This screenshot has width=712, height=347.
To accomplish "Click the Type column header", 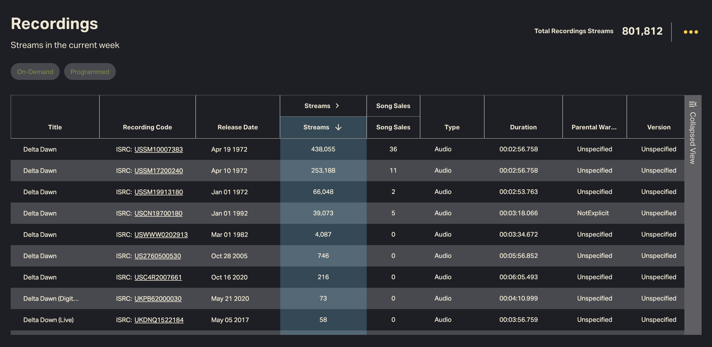I will [x=452, y=127].
